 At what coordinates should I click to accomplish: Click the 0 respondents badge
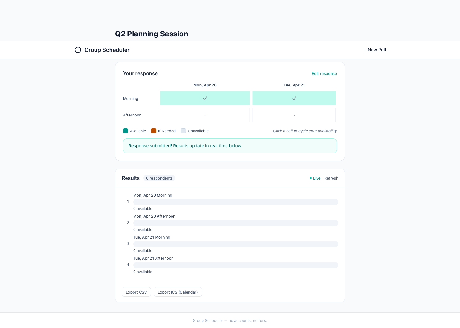[159, 178]
